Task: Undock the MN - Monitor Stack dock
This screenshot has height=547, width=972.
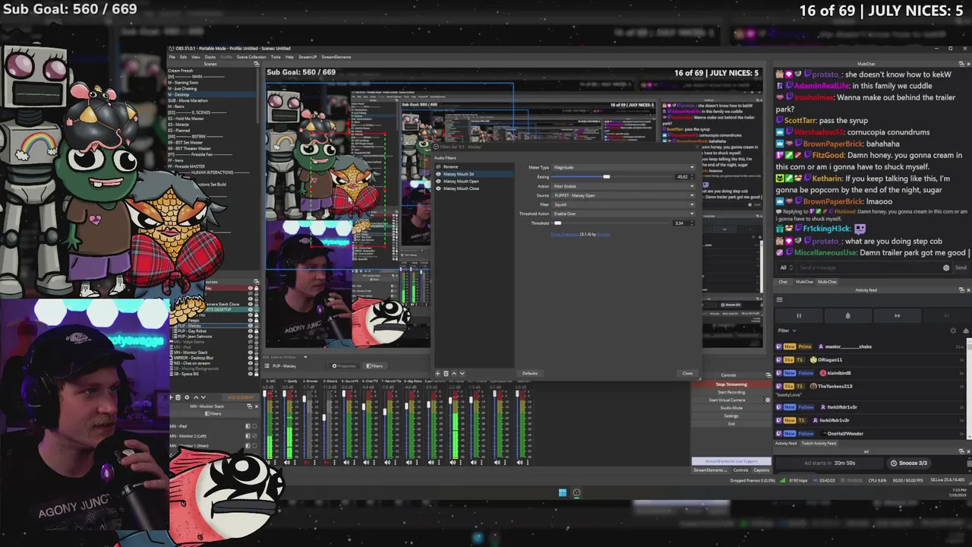Action: (249, 406)
